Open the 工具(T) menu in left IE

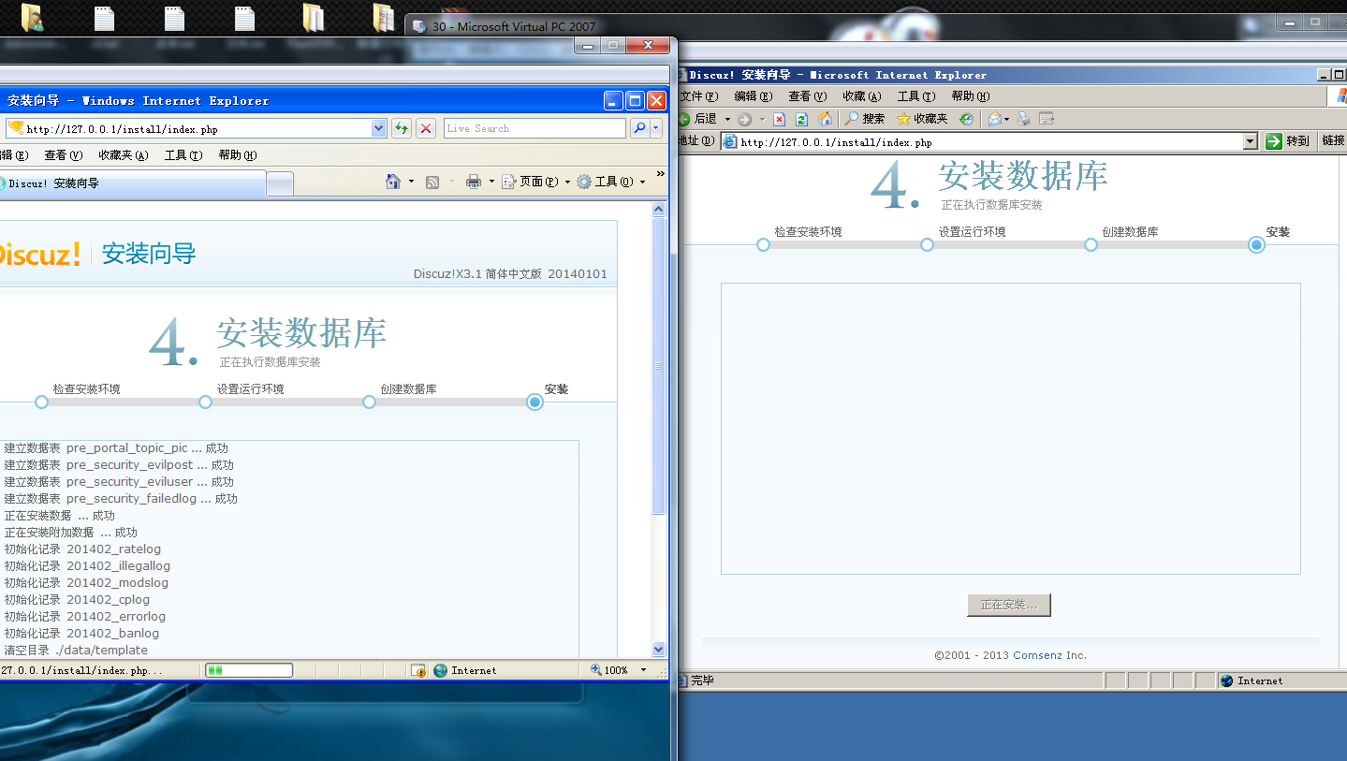(x=183, y=155)
